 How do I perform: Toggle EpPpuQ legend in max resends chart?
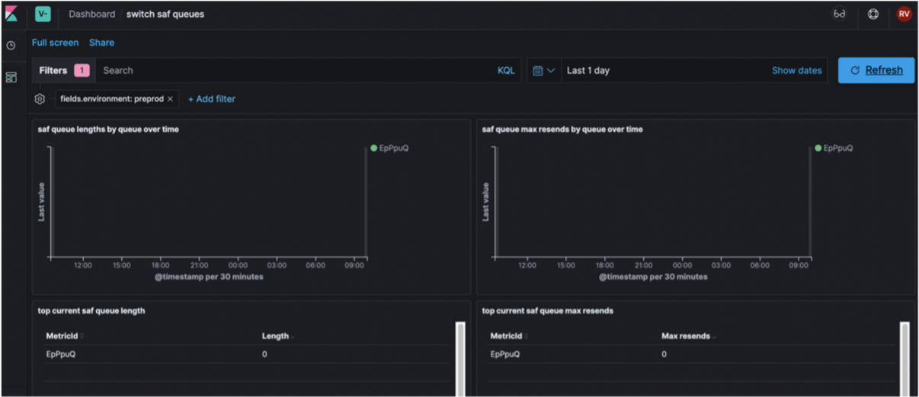coord(834,148)
